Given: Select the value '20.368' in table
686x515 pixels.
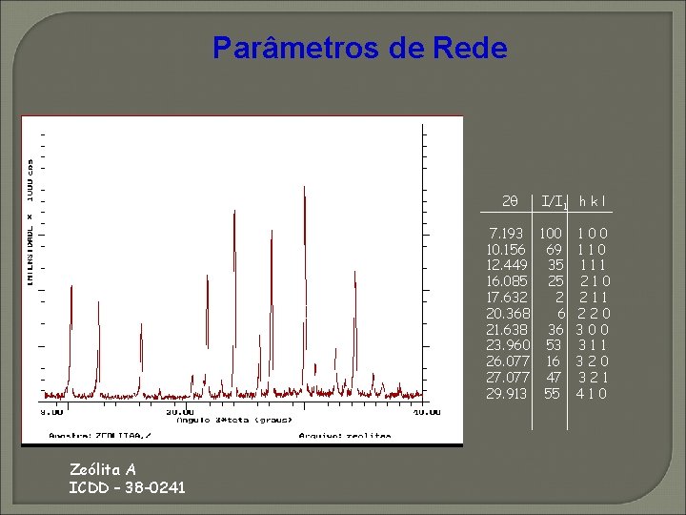Looking at the screenshot, I should pyautogui.click(x=508, y=313).
